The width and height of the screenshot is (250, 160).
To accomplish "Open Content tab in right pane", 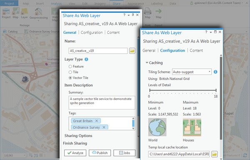I will pyautogui.click(x=196, y=50).
